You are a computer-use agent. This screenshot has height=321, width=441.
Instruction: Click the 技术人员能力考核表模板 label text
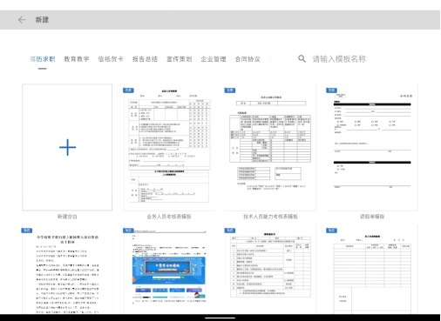(271, 217)
